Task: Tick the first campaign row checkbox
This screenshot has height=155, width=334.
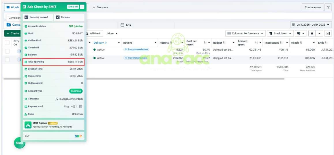Action: click(7, 51)
